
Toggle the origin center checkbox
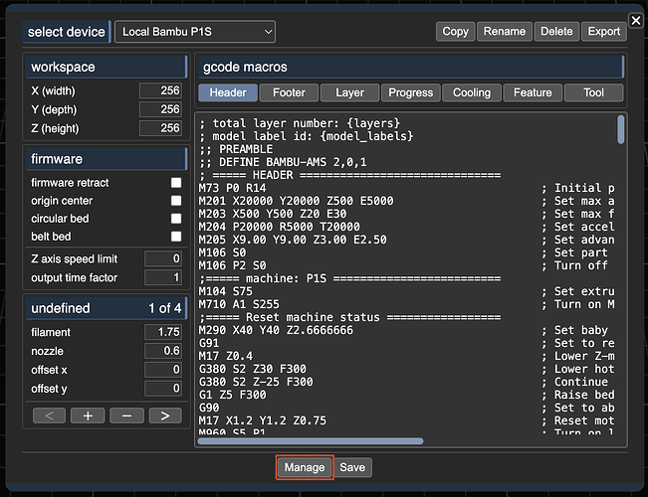click(x=176, y=201)
